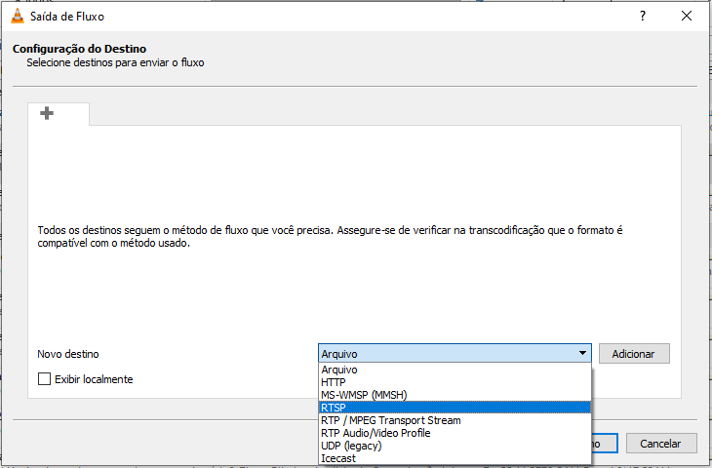Click the Configuração do Destino heading
Viewport: 712px width, 468px height.
coord(79,49)
